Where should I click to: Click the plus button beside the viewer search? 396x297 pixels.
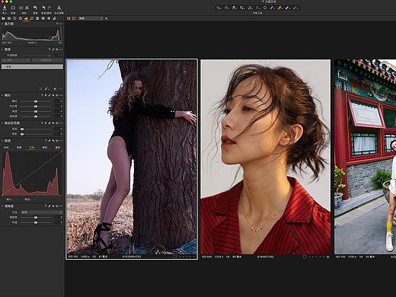click(x=107, y=18)
